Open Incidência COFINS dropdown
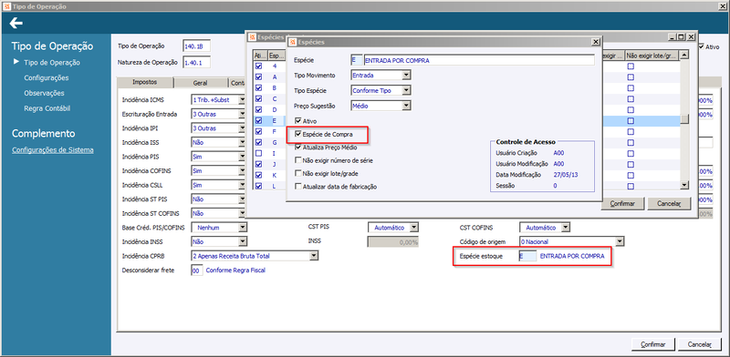The width and height of the screenshot is (730, 357). (x=242, y=170)
